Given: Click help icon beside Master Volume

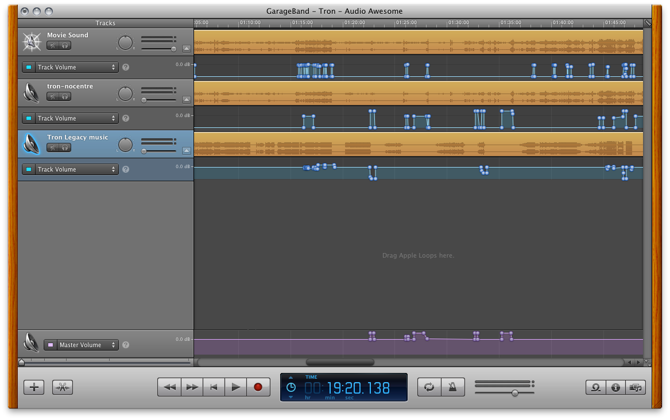Looking at the screenshot, I should coord(126,345).
